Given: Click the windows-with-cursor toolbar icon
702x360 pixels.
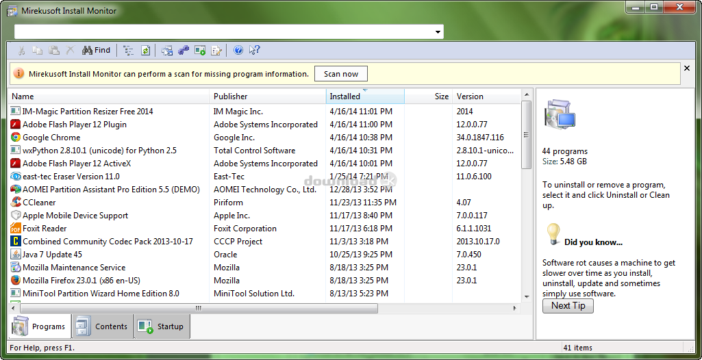Looking at the screenshot, I should (167, 51).
